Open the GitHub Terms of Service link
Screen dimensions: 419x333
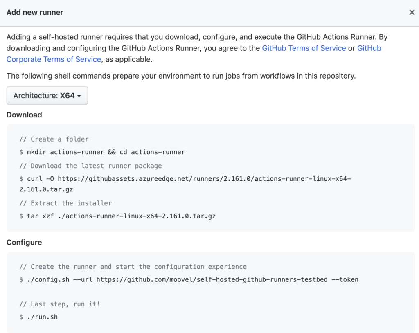pos(304,48)
